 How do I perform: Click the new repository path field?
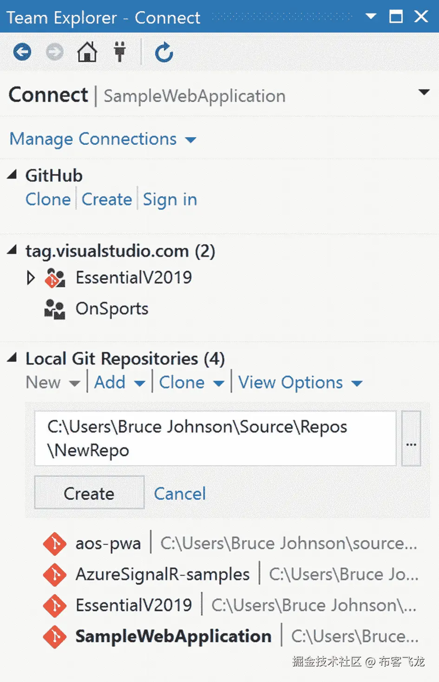(x=215, y=438)
